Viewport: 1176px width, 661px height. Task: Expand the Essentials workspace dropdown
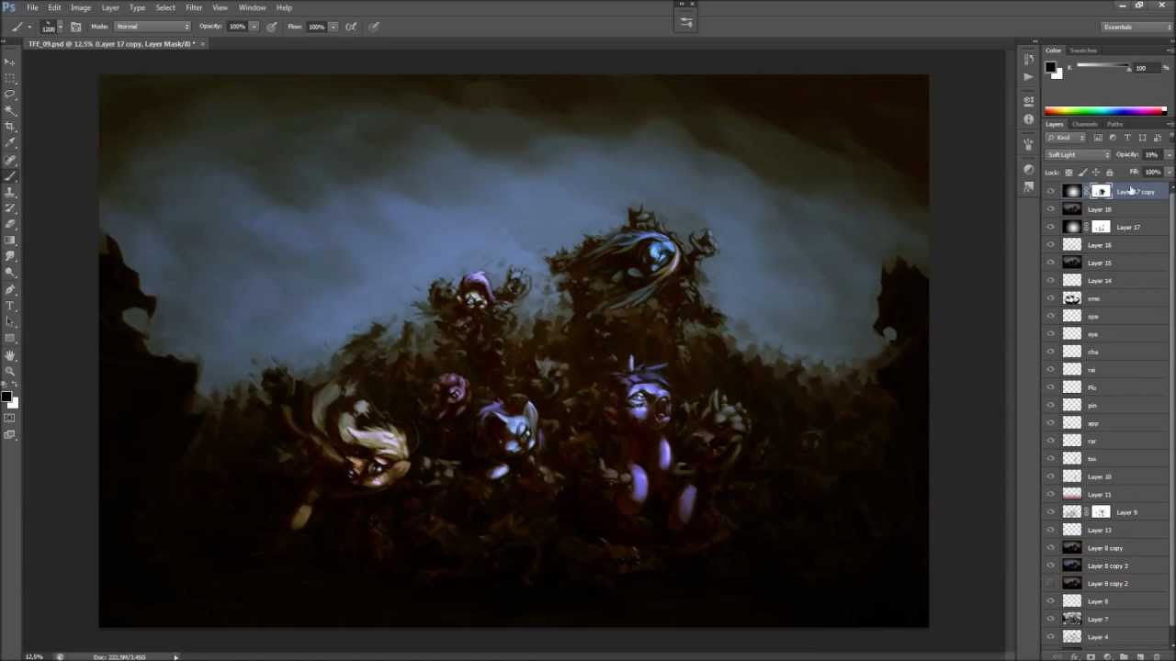1136,27
